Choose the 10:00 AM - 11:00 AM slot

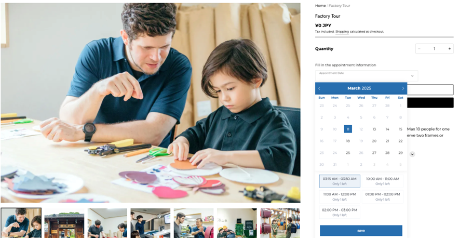(x=383, y=181)
